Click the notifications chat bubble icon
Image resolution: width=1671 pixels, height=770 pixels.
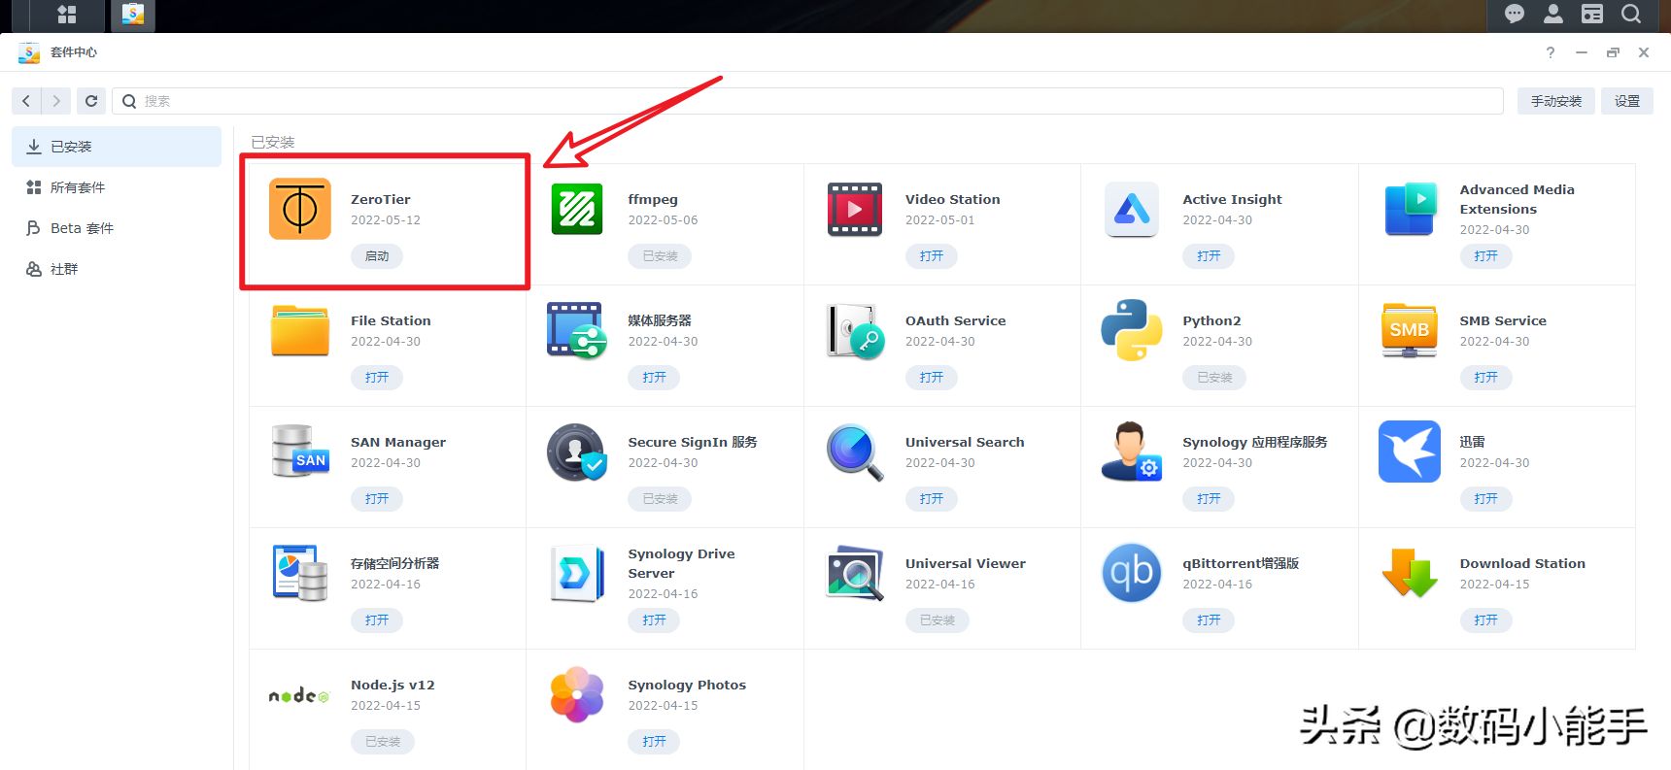click(x=1515, y=14)
